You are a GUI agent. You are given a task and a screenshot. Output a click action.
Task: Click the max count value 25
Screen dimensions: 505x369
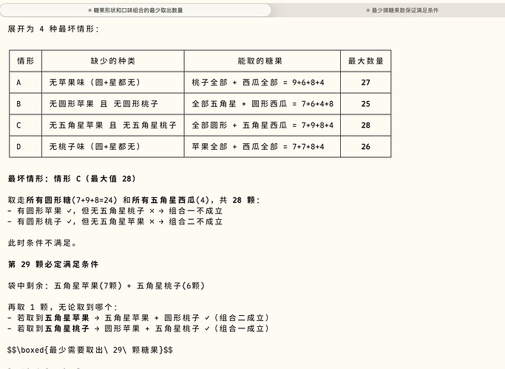point(365,104)
